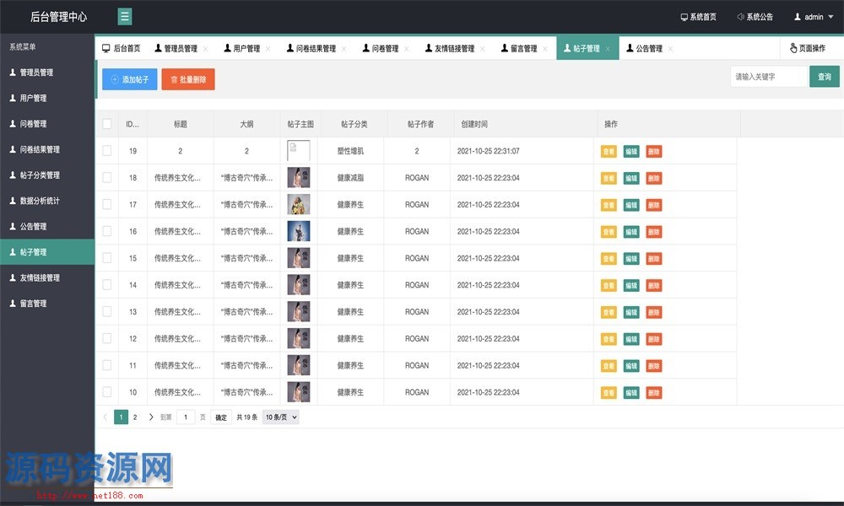Focus the keyword search input field
Image resolution: width=844 pixels, height=506 pixels.
769,77
